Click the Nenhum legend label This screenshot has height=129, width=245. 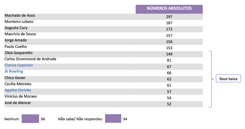coord(12,119)
